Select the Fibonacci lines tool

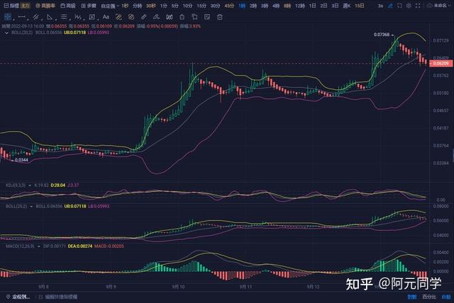point(64,17)
